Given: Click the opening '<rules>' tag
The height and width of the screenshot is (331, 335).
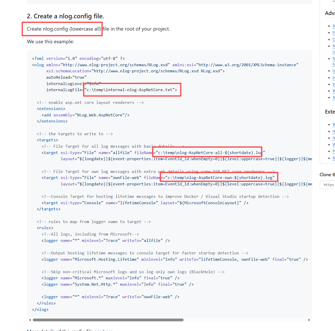Looking at the screenshot, I should point(45,228).
